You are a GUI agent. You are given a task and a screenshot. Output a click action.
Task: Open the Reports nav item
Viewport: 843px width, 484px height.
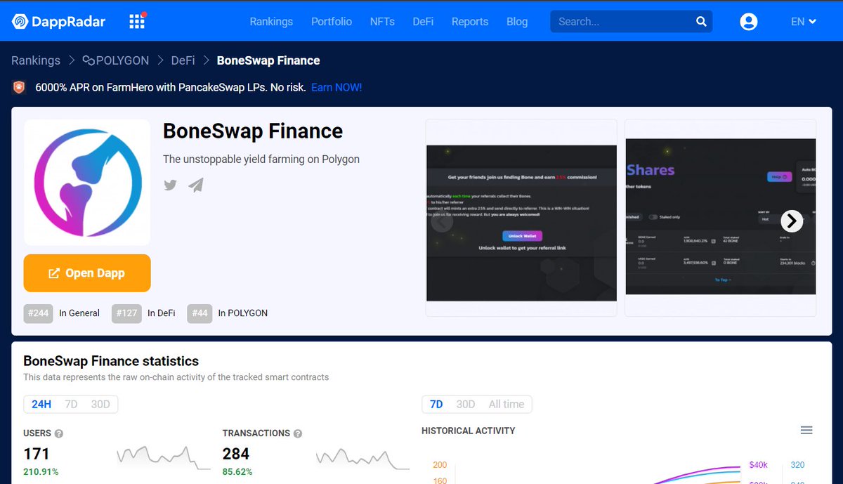[x=470, y=22]
